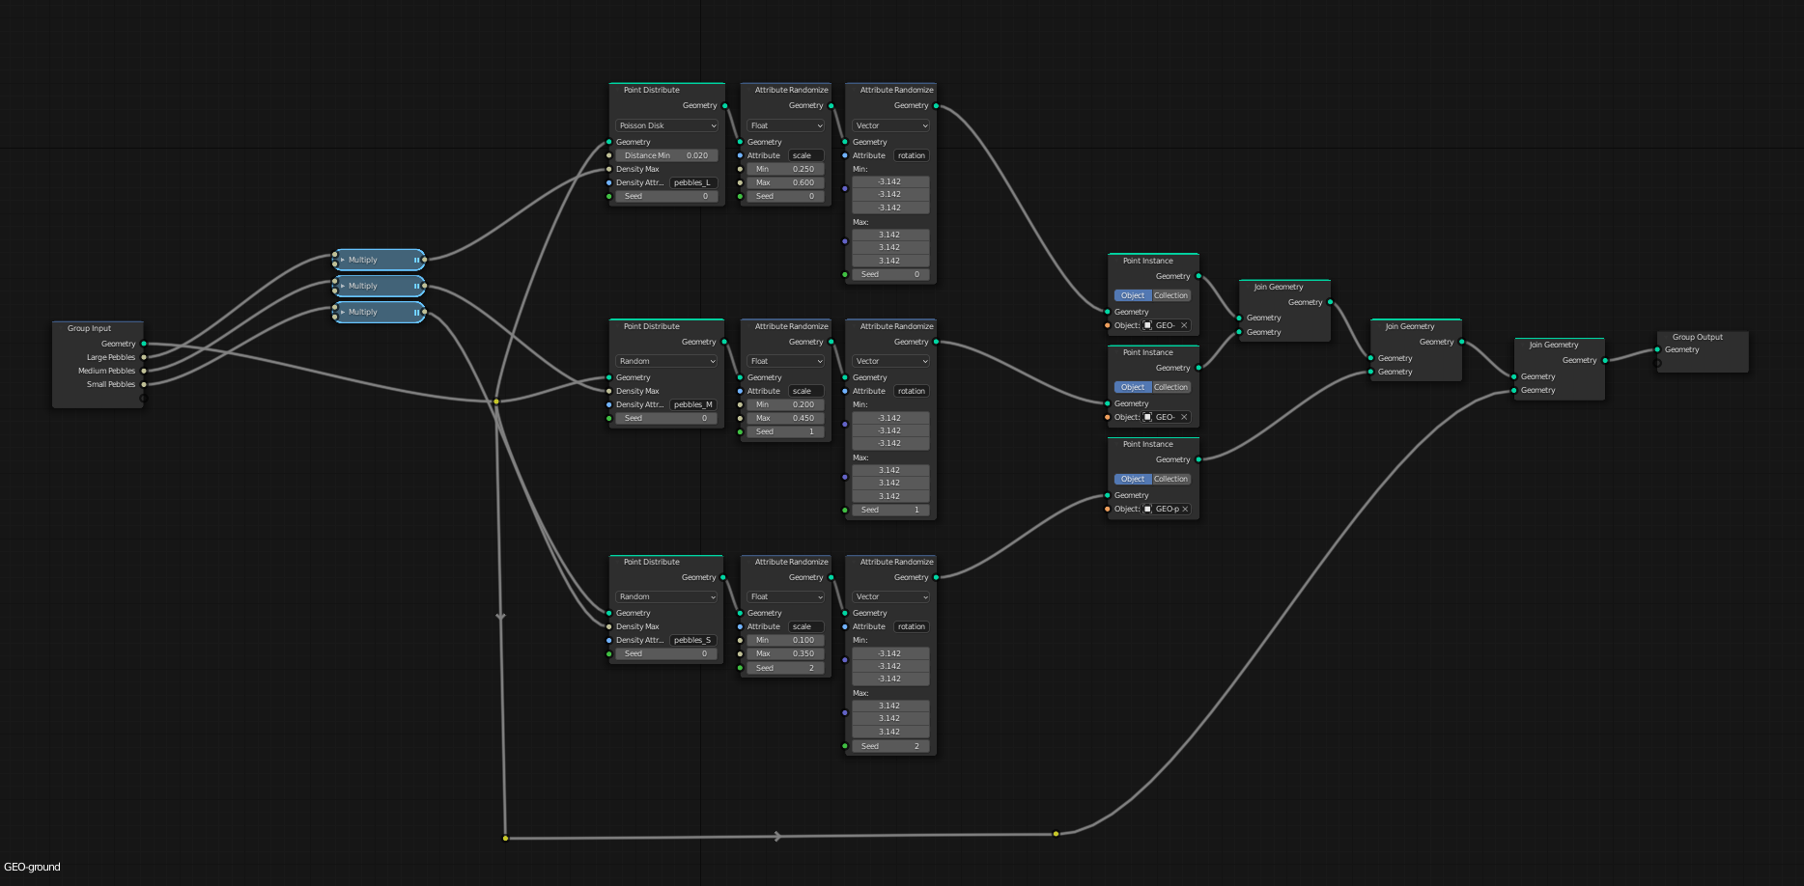1804x886 pixels.
Task: Click the Min 0.250 scale field
Action: click(786, 169)
